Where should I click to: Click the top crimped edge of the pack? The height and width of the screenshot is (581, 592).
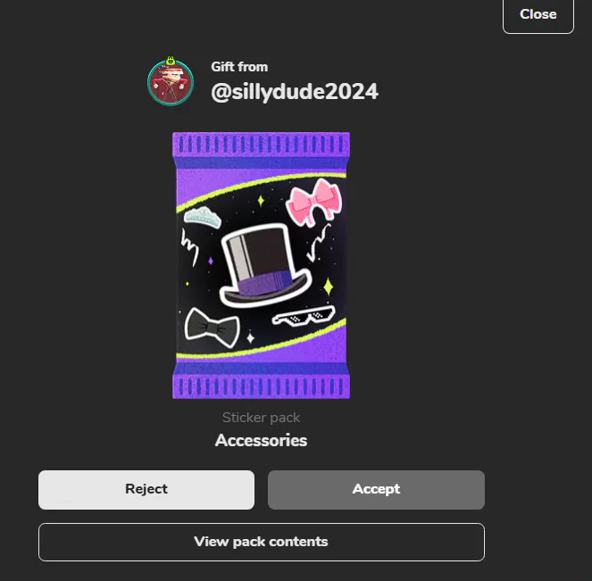pos(262,145)
